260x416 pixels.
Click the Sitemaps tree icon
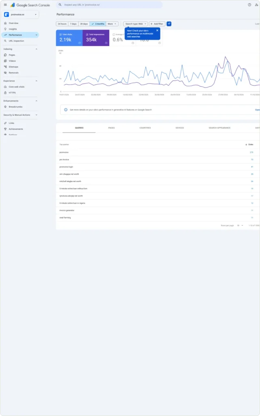point(5,67)
